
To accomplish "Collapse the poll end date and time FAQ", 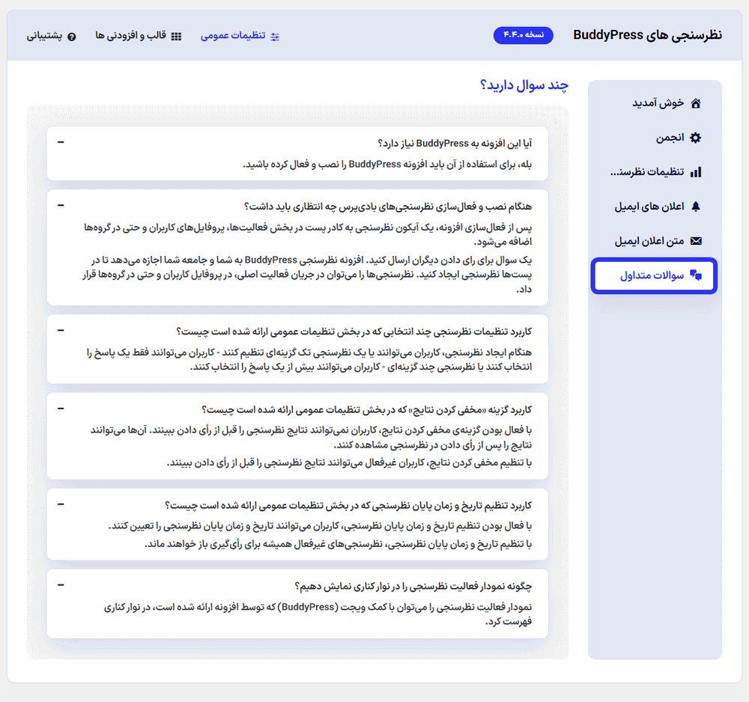I will tap(61, 504).
